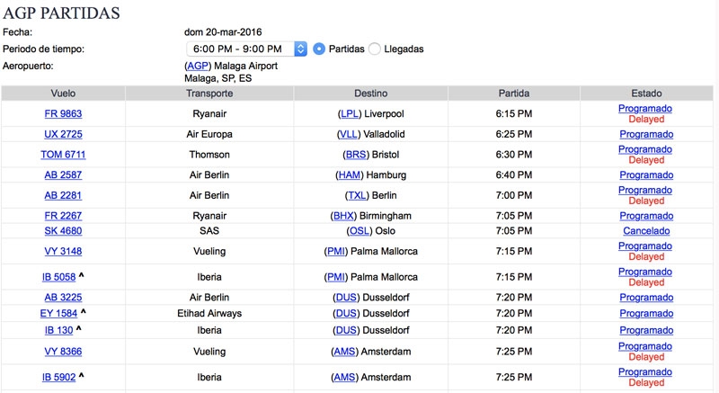Click the Vuelo column header

point(63,94)
